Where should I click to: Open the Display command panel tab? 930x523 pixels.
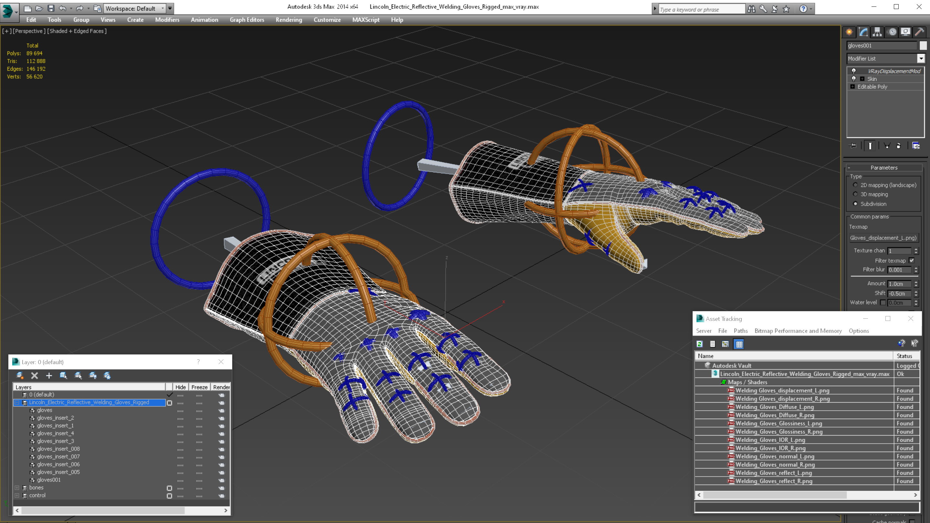tap(905, 32)
